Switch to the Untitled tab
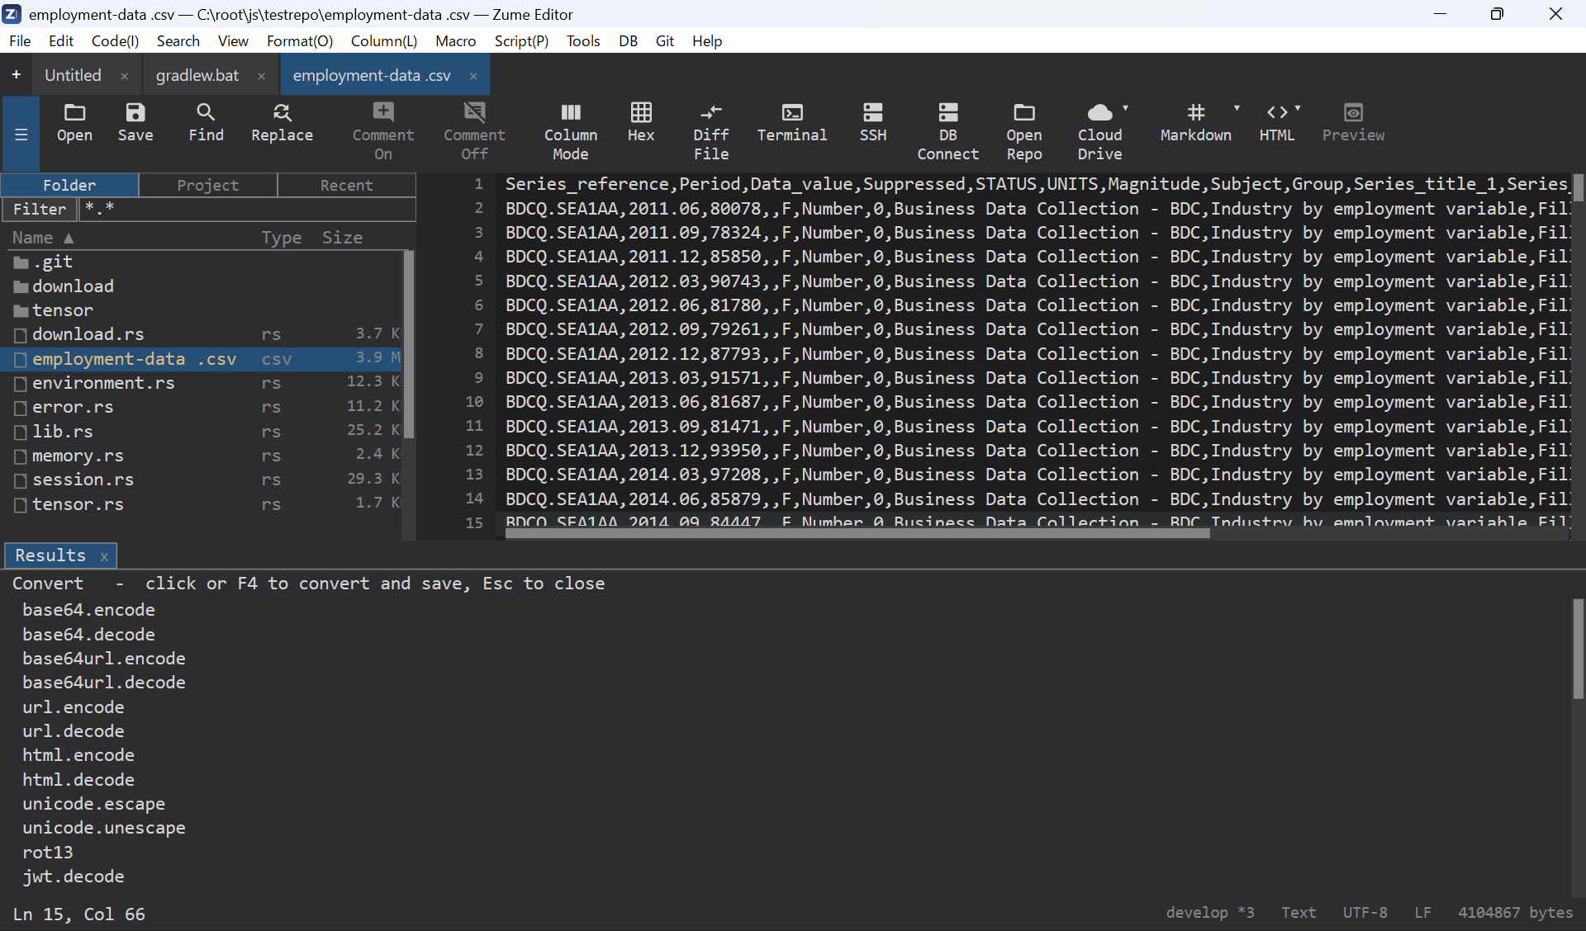The image size is (1586, 931). 73,75
